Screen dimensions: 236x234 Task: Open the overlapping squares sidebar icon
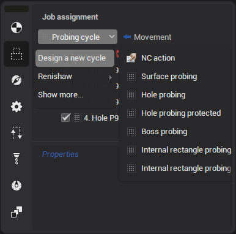pyautogui.click(x=17, y=212)
